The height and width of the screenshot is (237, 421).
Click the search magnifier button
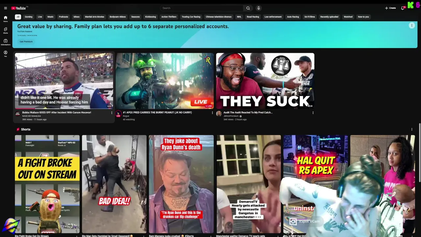pos(248,8)
